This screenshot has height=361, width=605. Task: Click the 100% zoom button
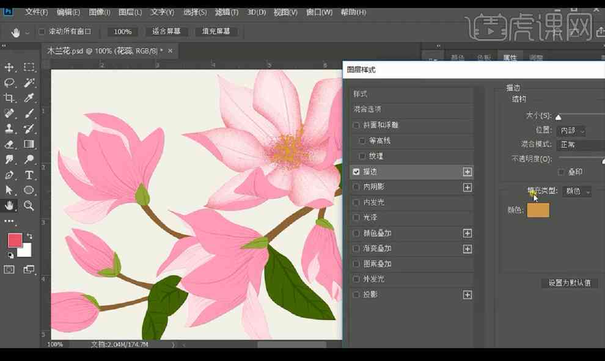pyautogui.click(x=122, y=32)
